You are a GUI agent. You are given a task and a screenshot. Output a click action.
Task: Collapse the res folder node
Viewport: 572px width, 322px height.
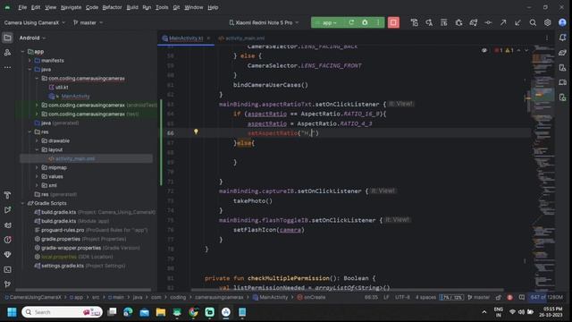coord(29,131)
